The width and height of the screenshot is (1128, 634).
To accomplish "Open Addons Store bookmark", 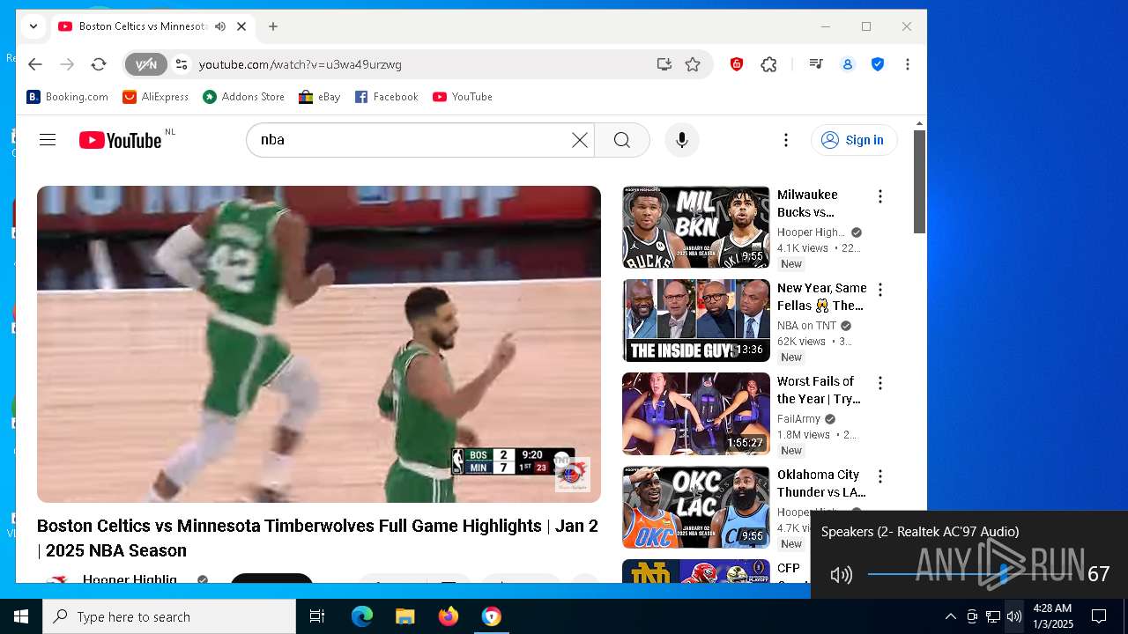I will point(244,97).
